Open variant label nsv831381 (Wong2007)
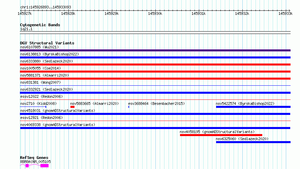The width and height of the screenshot is (300, 169). (x=40, y=82)
